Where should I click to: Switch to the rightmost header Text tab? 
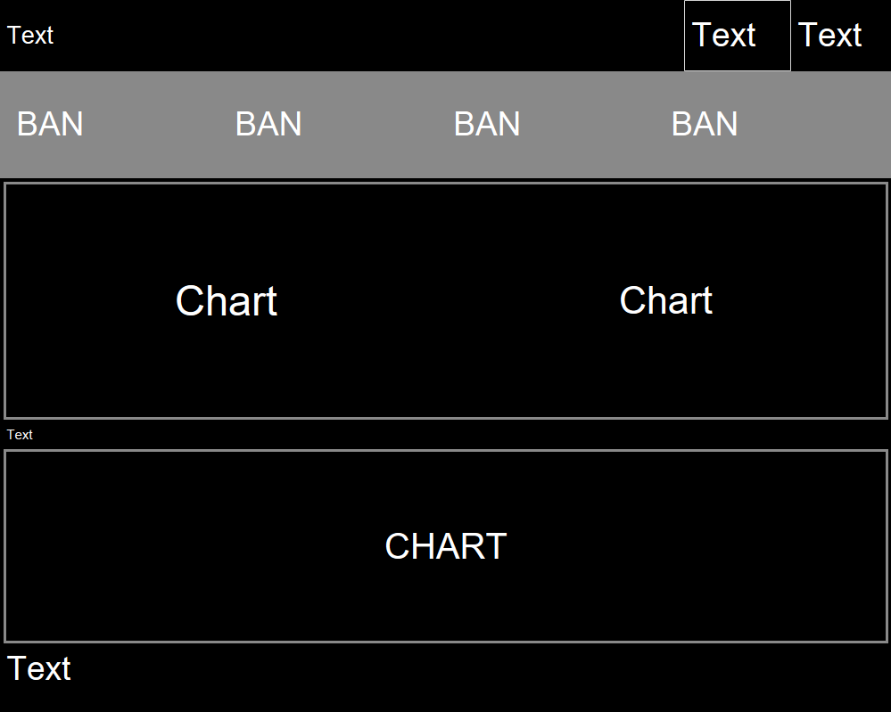[x=829, y=36]
